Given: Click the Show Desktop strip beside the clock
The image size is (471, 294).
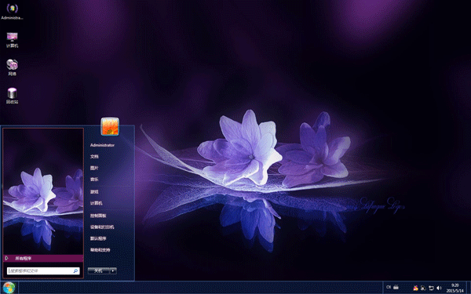Looking at the screenshot, I should 469,288.
